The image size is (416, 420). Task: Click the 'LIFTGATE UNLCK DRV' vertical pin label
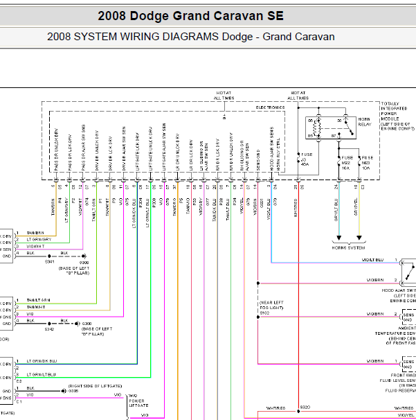click(x=151, y=148)
